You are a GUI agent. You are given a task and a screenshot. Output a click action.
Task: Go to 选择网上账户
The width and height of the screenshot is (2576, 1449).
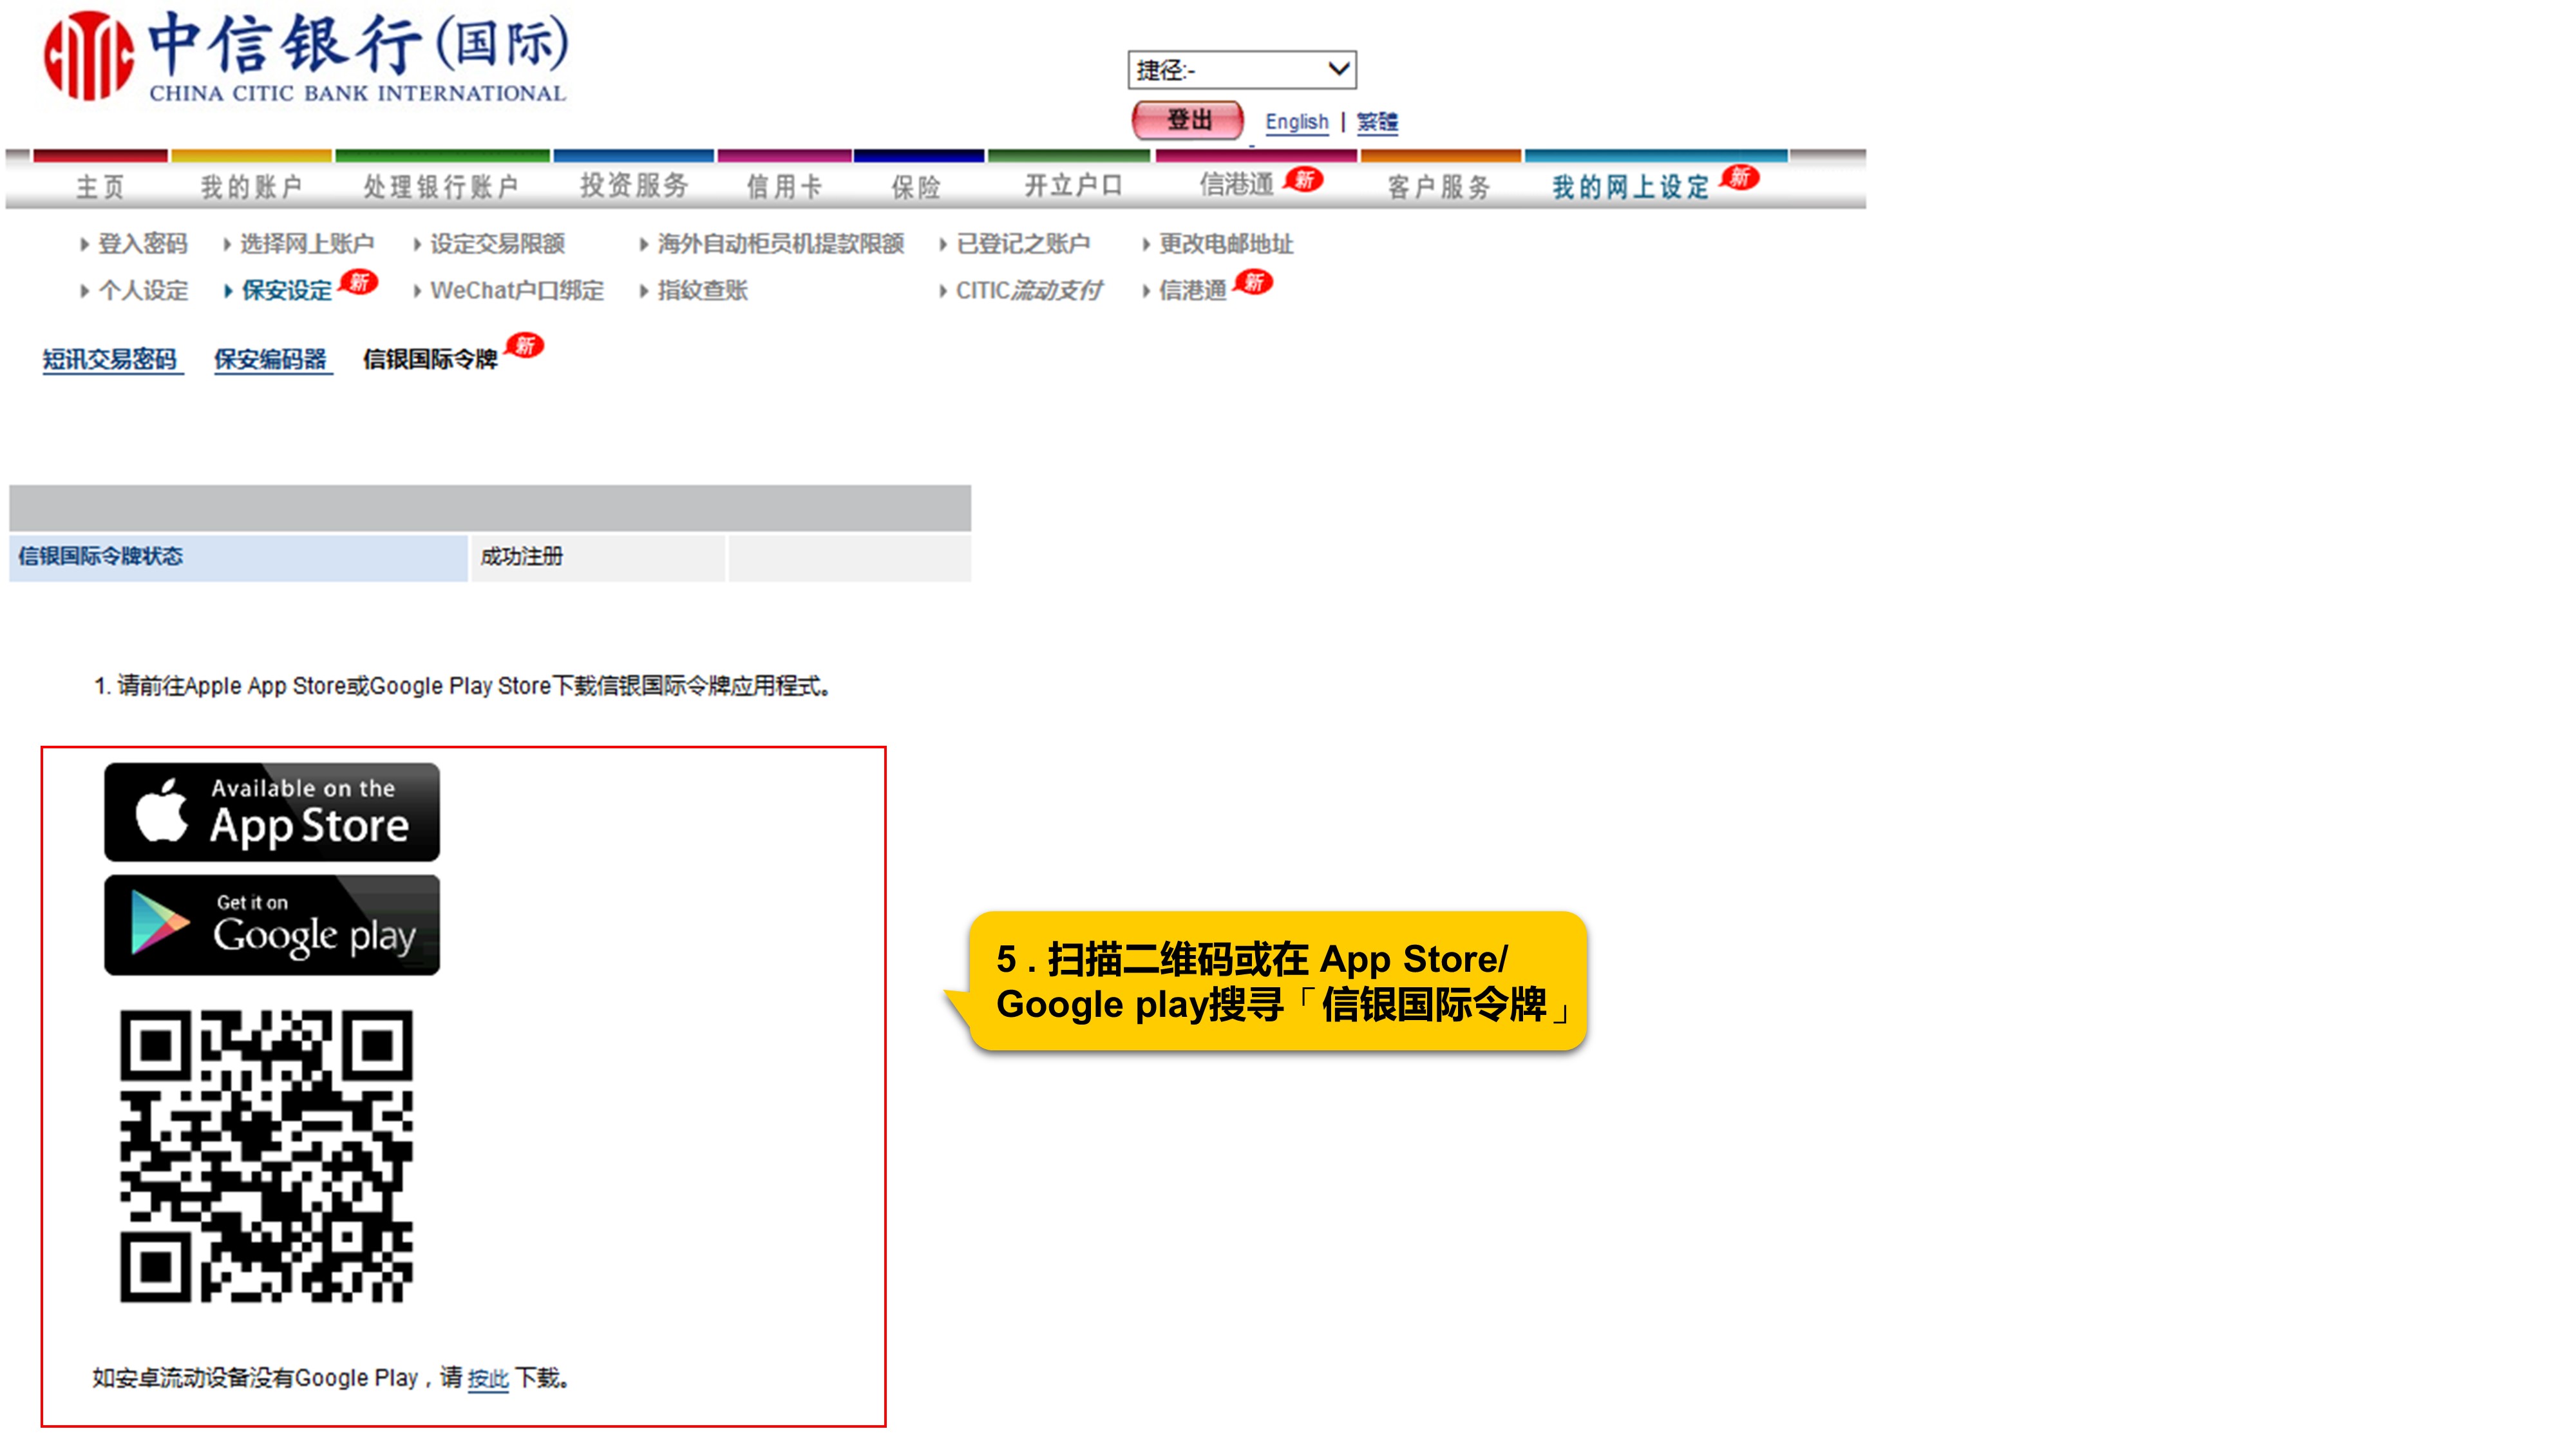click(x=306, y=244)
